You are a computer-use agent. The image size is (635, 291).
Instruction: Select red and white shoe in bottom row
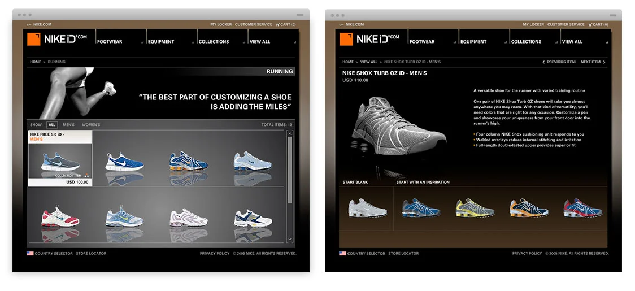pos(60,217)
